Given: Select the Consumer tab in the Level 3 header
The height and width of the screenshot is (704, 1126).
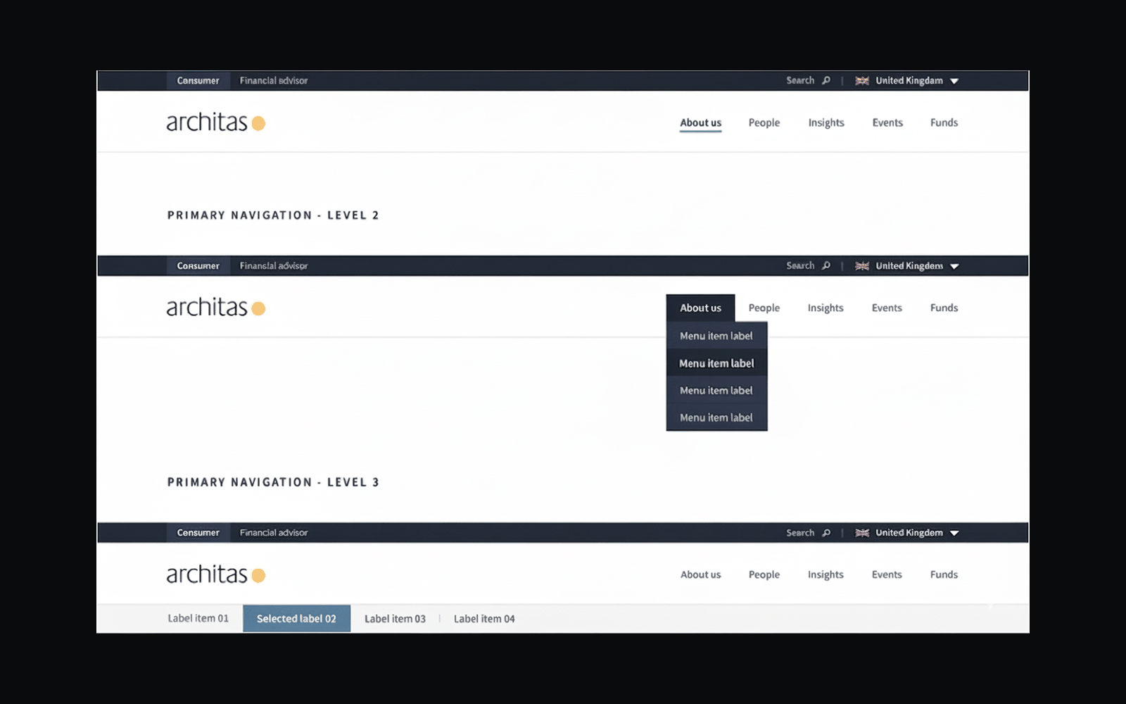Looking at the screenshot, I should tap(198, 532).
